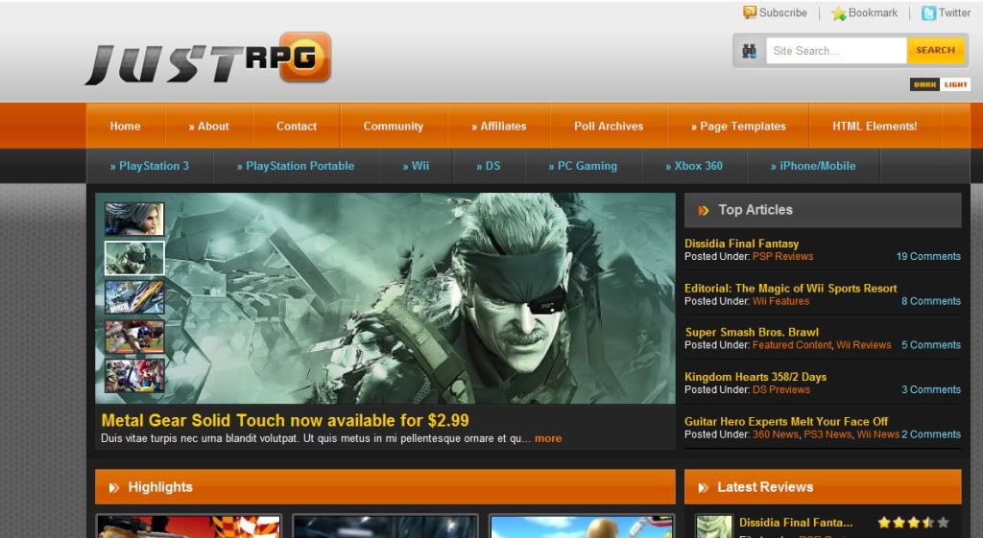Go to the Home page
This screenshot has width=983, height=538.
[x=126, y=126]
